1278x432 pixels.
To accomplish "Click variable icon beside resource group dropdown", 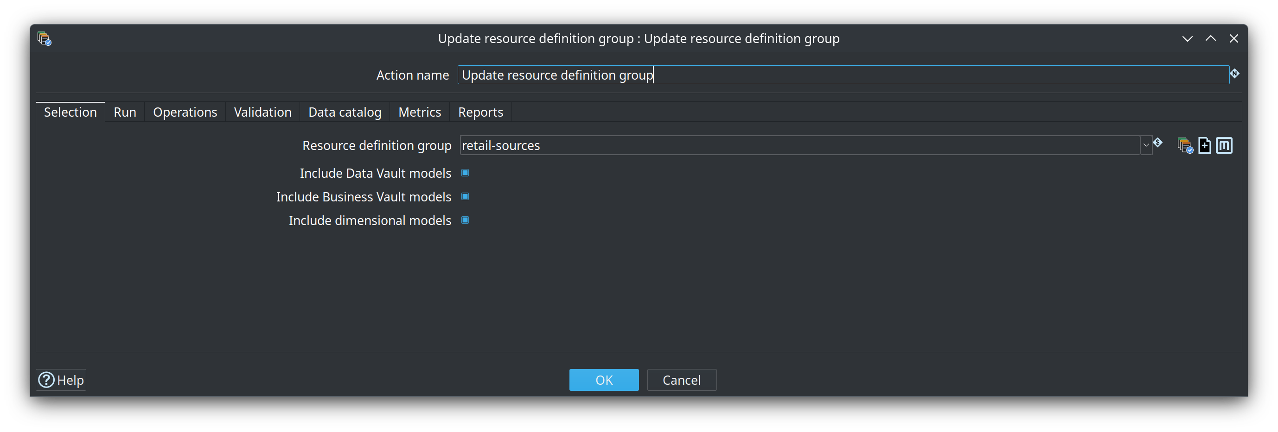I will pos(1157,143).
